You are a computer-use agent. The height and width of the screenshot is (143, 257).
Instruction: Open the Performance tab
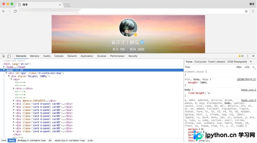[x=117, y=56]
